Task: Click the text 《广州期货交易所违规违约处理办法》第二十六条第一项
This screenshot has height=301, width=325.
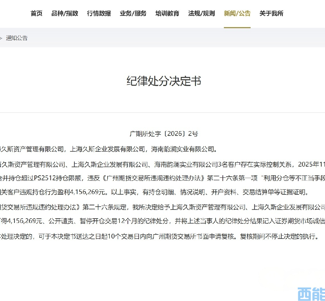Action: [x=179, y=178]
